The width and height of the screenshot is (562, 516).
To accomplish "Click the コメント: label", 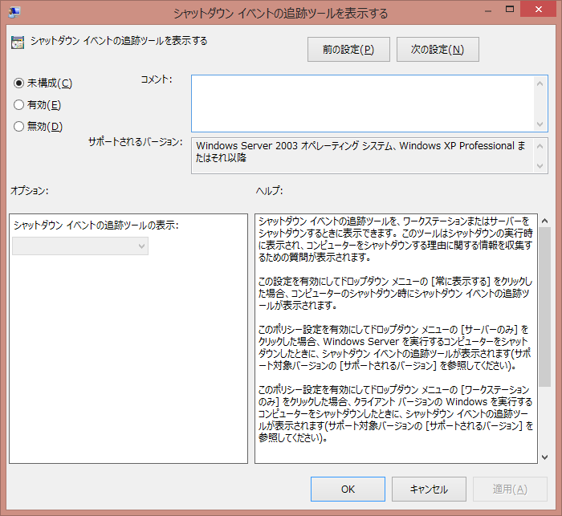I will [157, 79].
